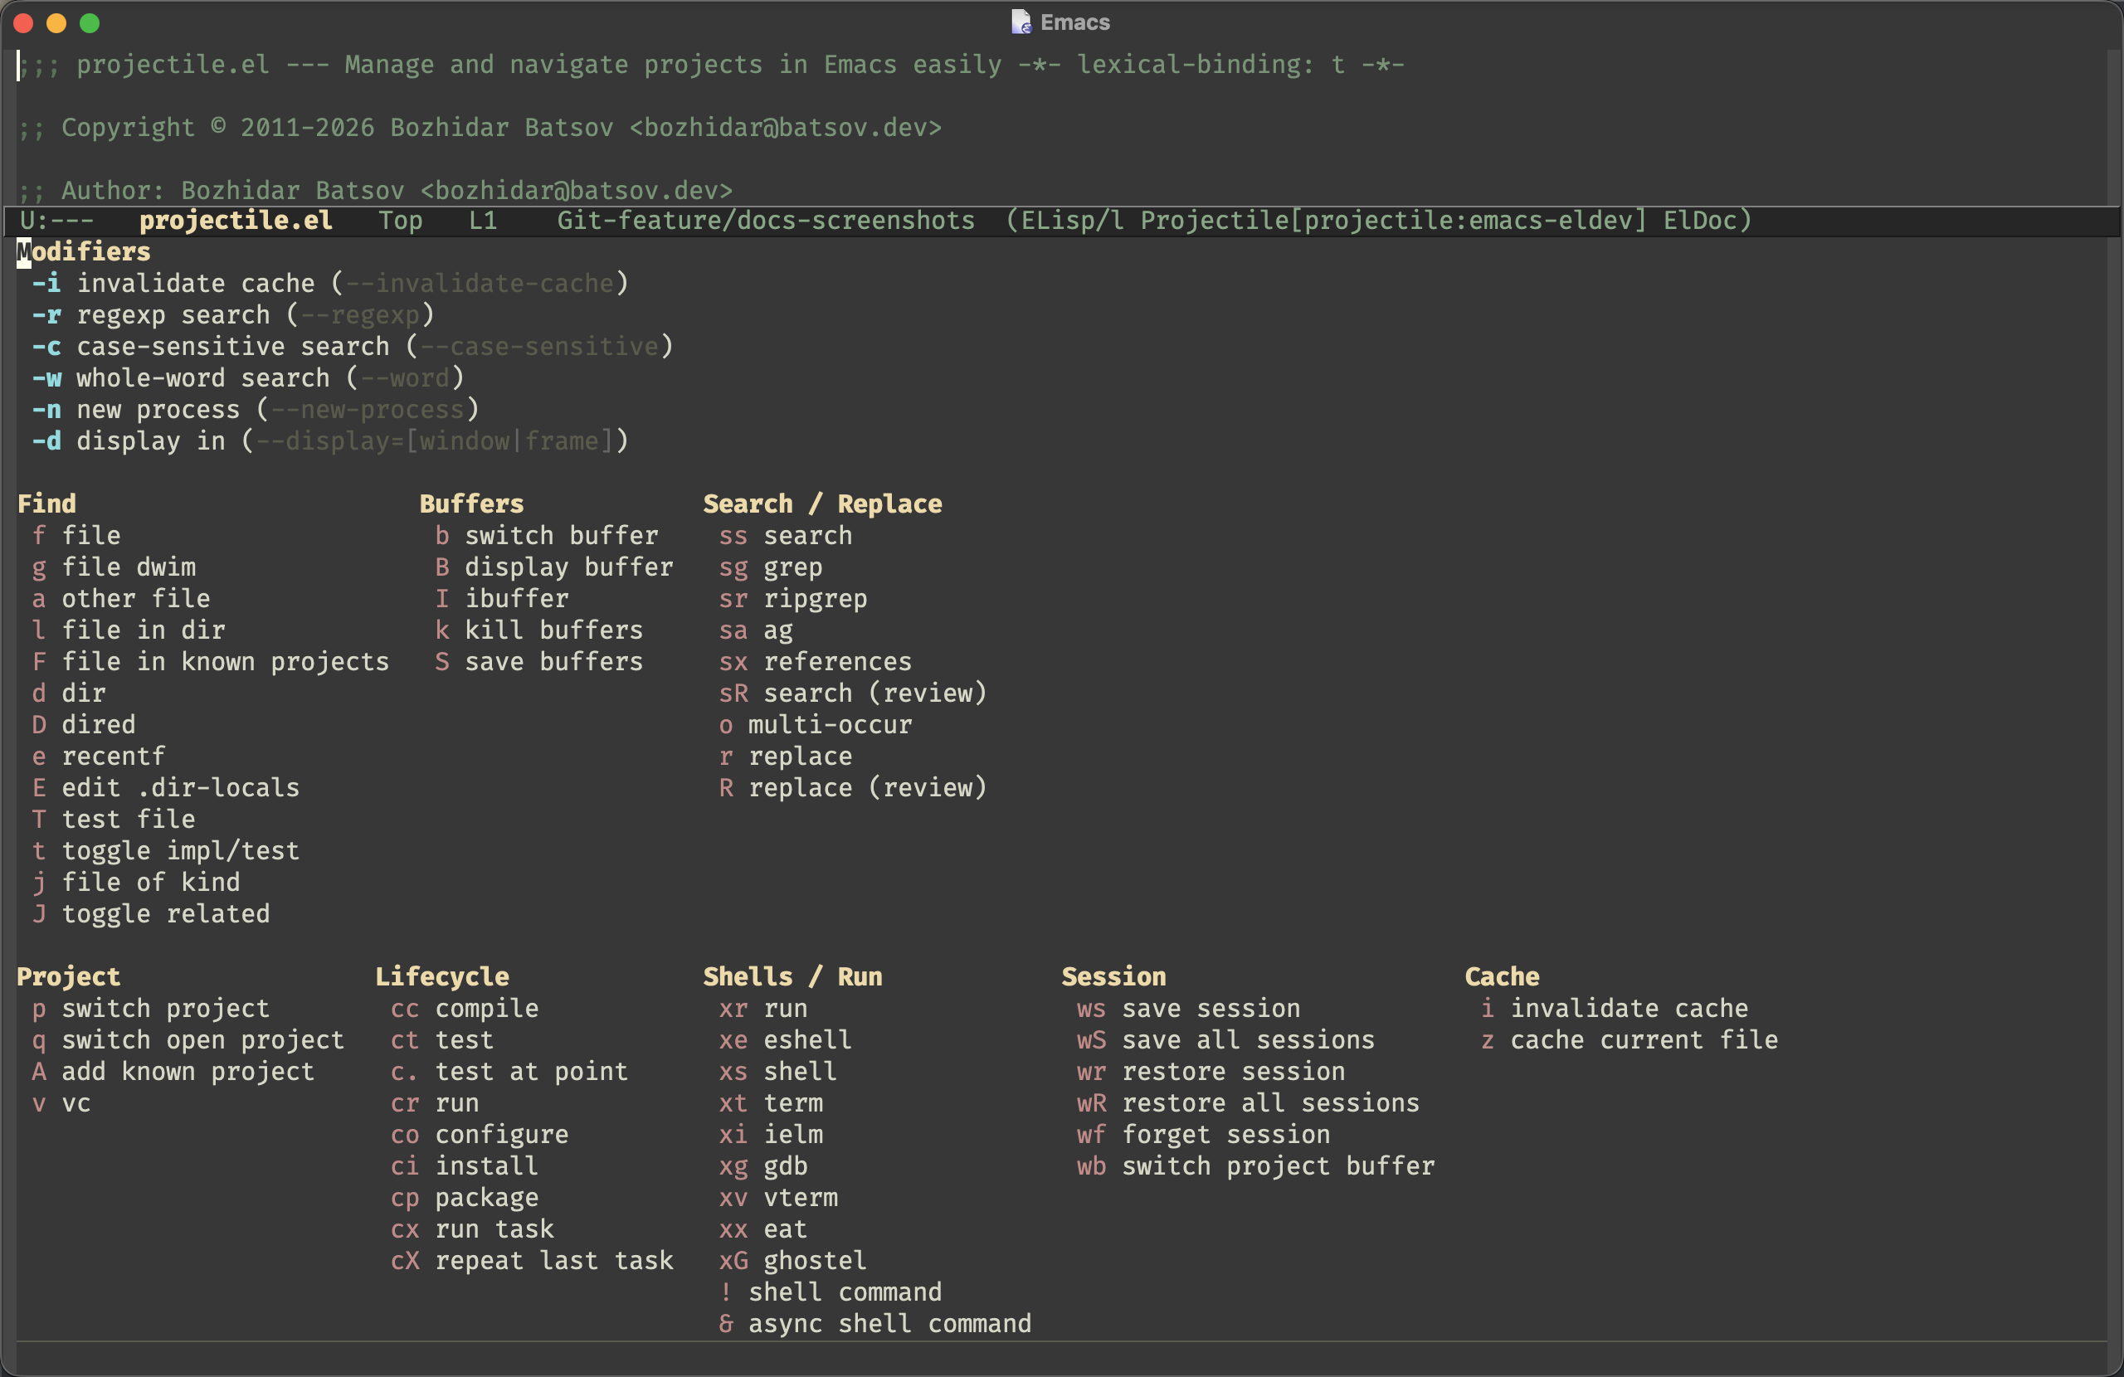Select 'sx references' entry
Viewport: 2124px width, 1377px height.
click(x=816, y=662)
